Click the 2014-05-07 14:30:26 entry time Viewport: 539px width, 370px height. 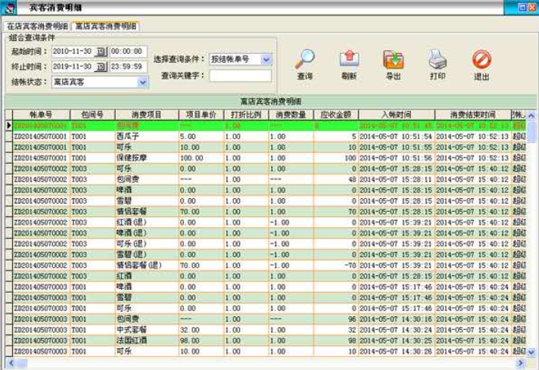(397, 351)
